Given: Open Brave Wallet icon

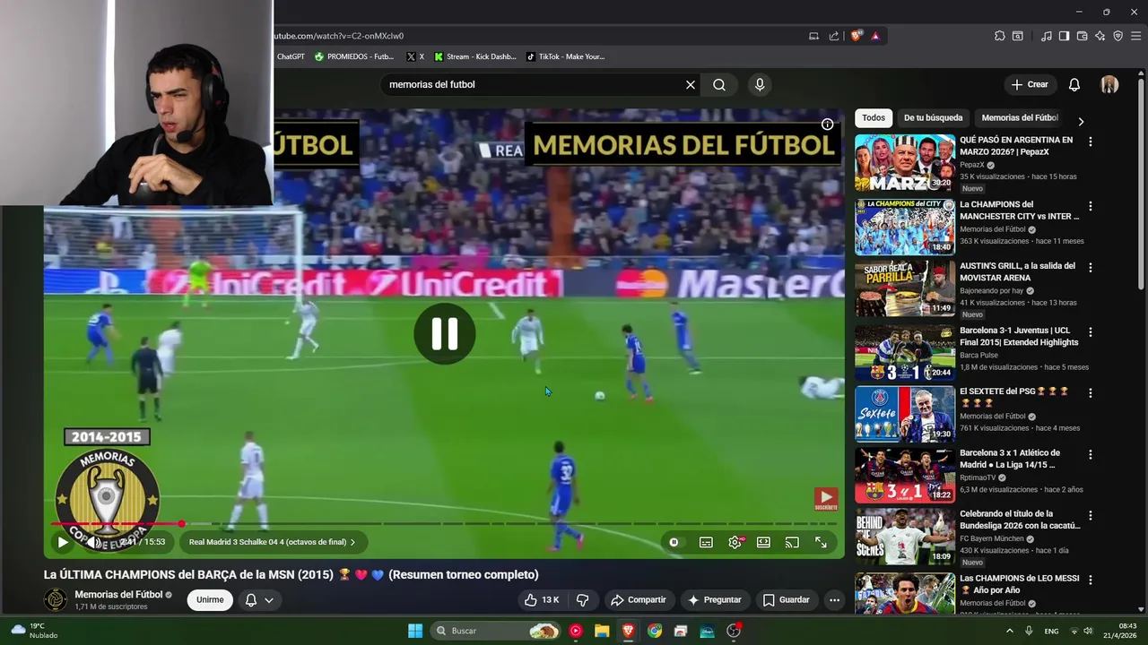Looking at the screenshot, I should pyautogui.click(x=1082, y=36).
